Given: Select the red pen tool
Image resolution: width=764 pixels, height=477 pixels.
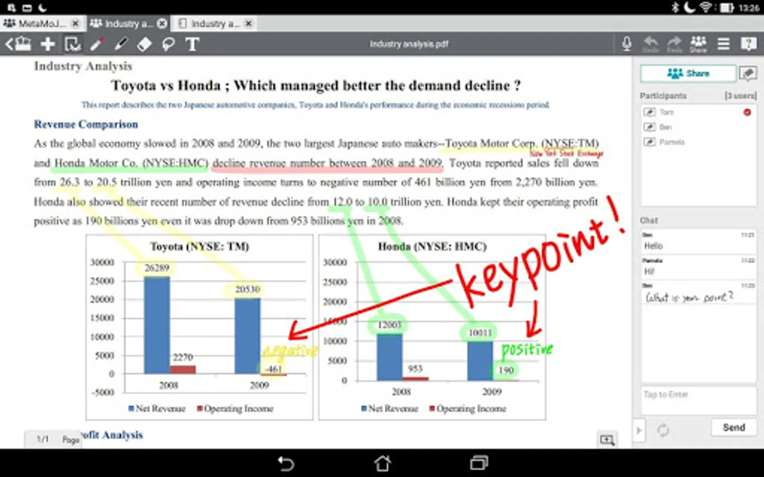Looking at the screenshot, I should (x=97, y=44).
